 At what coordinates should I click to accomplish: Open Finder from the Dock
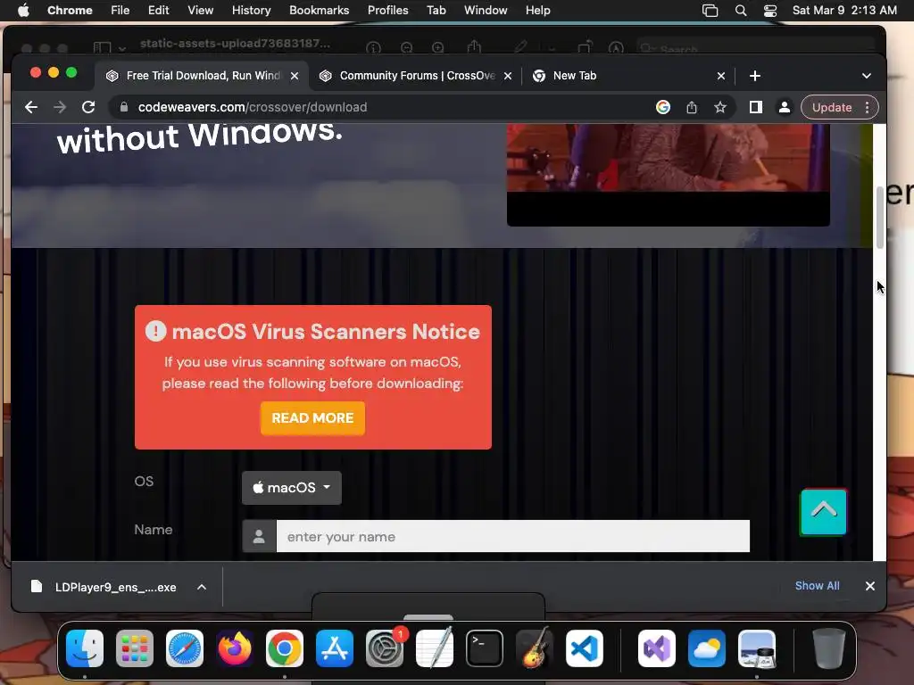point(85,648)
